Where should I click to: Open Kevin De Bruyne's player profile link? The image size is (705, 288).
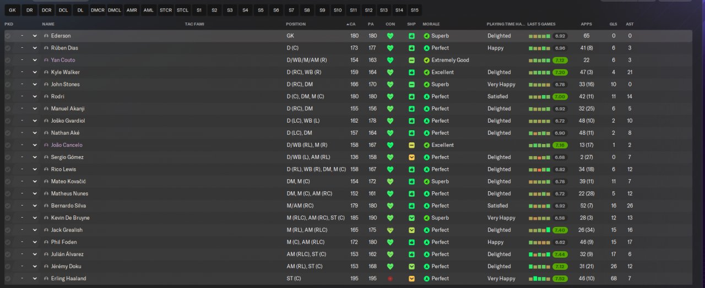tap(70, 218)
